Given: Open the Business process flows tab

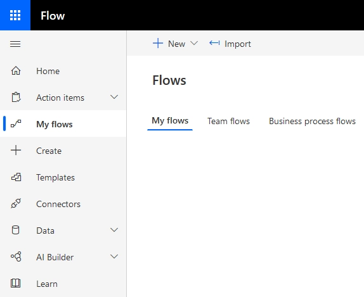Looking at the screenshot, I should point(312,121).
